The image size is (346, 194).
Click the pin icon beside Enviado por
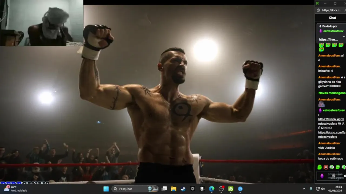[x=320, y=26]
